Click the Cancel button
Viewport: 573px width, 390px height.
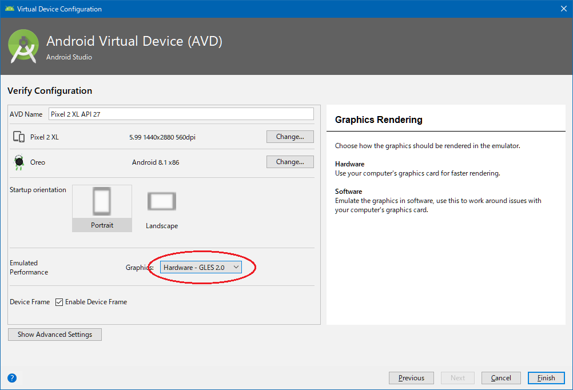(x=500, y=378)
